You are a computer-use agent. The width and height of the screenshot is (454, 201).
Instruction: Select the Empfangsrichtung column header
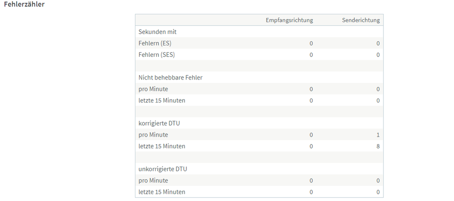coord(289,20)
